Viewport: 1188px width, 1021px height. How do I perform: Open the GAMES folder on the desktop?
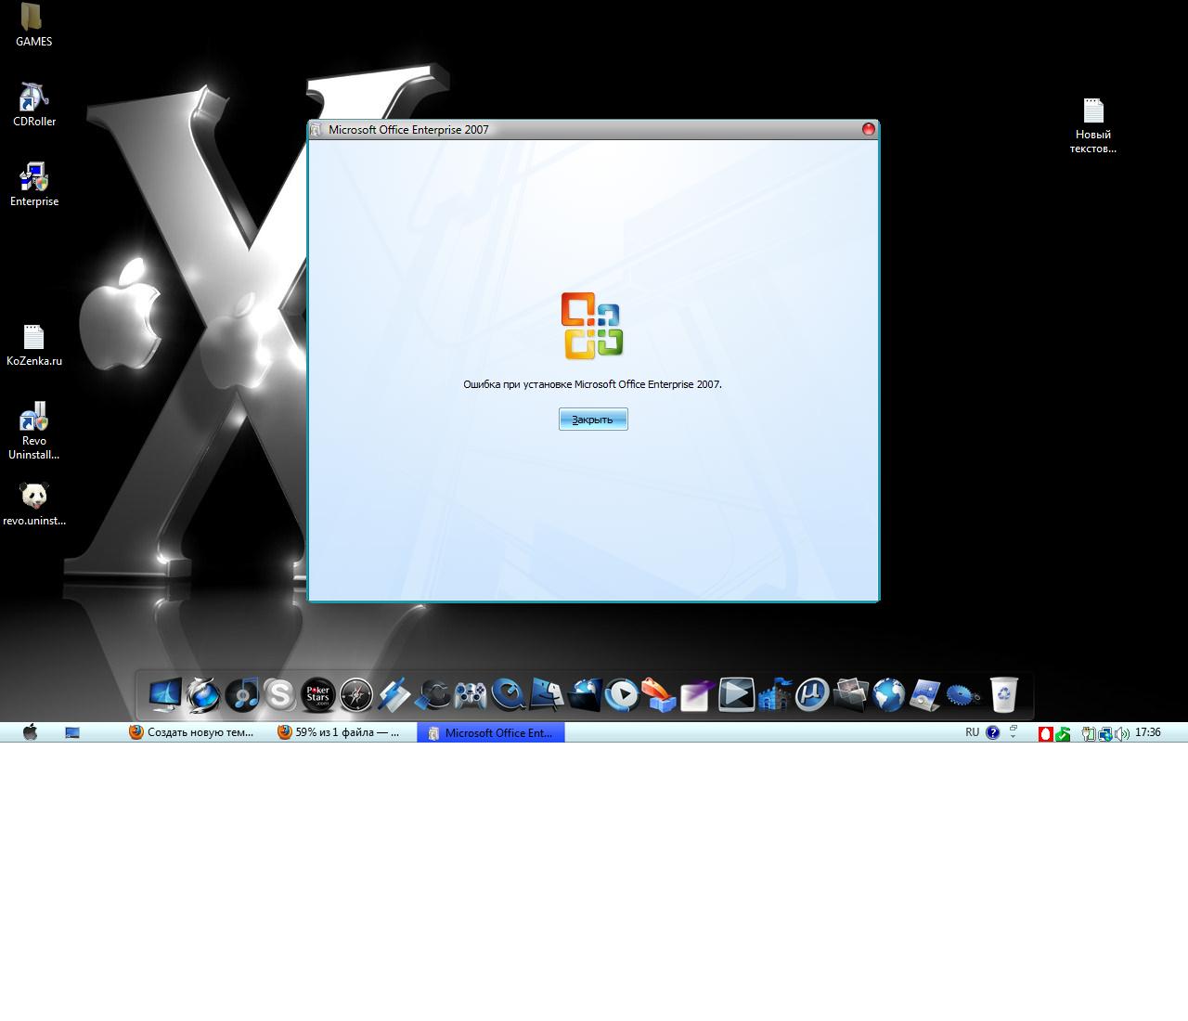33,25
